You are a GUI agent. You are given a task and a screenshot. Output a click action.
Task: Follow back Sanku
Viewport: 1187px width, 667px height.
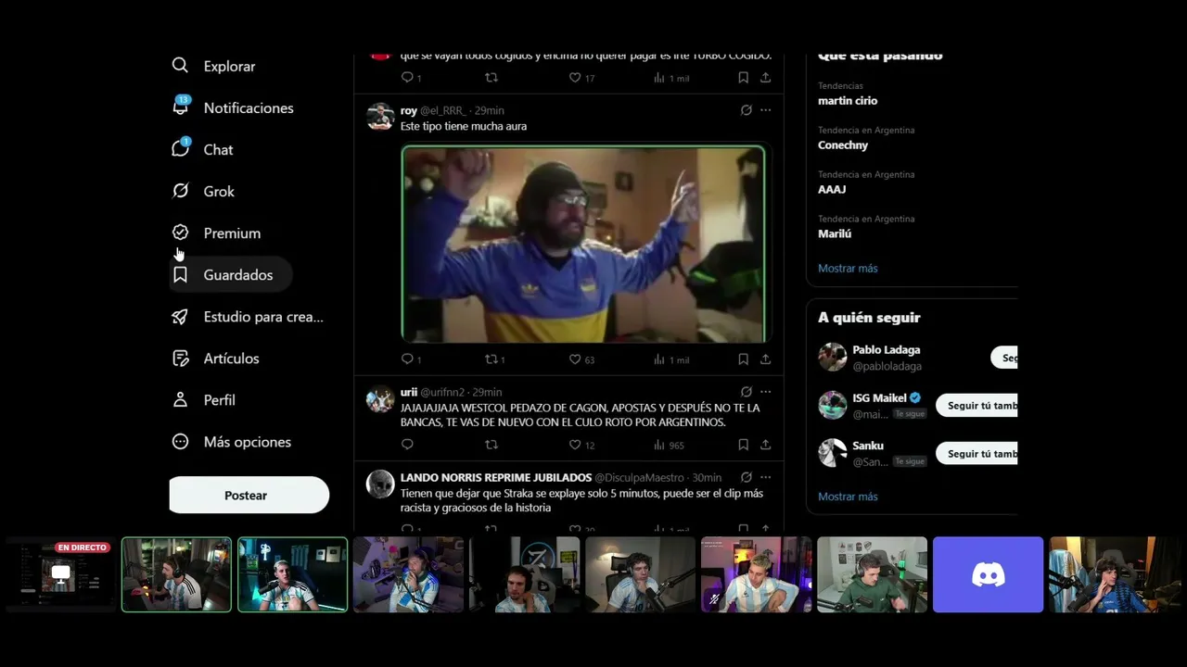[976, 453]
